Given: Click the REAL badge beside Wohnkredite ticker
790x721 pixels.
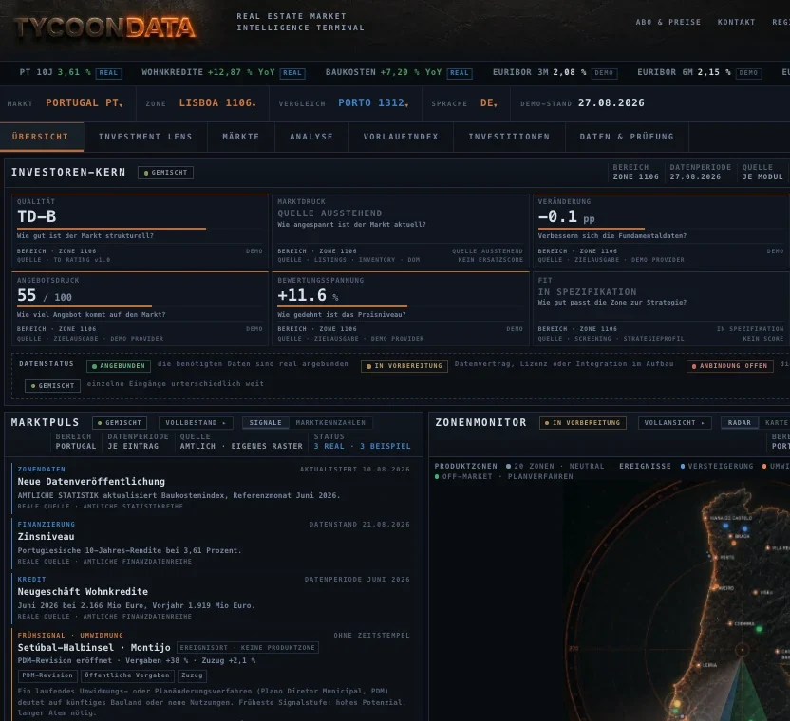Looking at the screenshot, I should pyautogui.click(x=292, y=73).
